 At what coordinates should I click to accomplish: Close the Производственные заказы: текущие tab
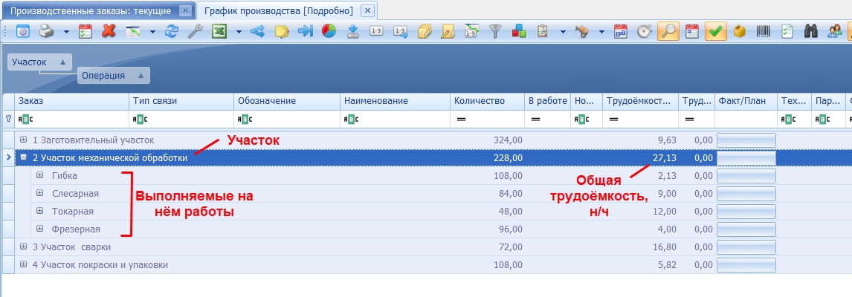pyautogui.click(x=185, y=11)
